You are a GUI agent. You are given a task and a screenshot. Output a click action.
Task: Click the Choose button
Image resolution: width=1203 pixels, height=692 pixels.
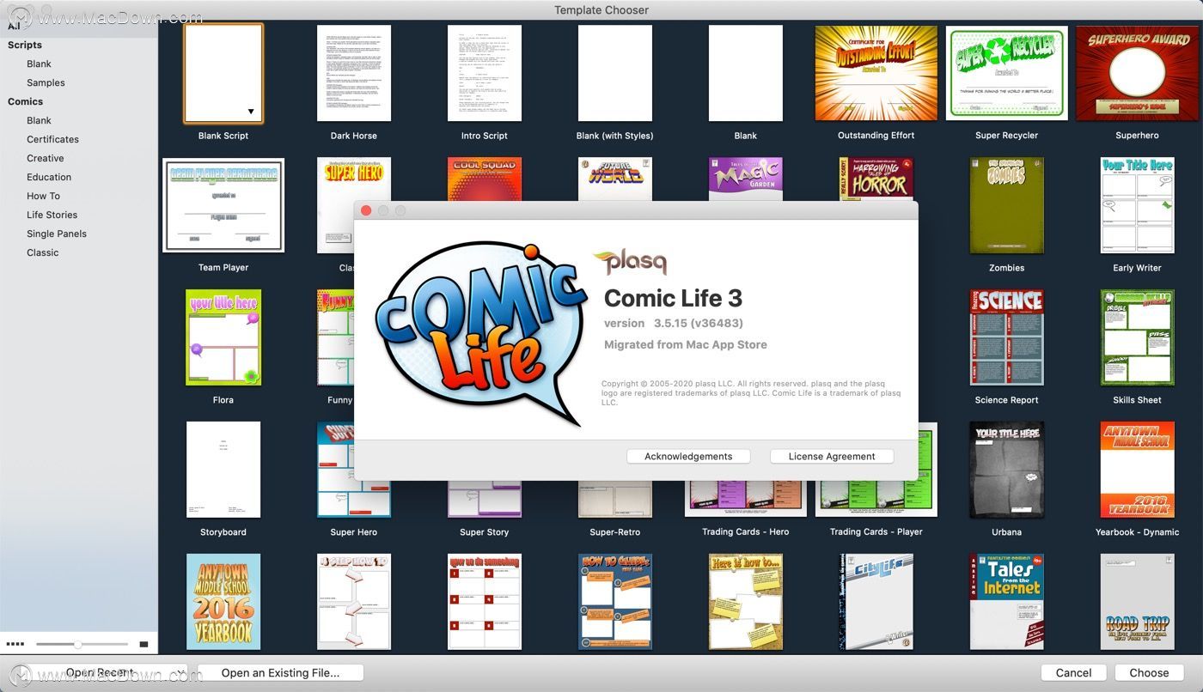tap(1149, 673)
